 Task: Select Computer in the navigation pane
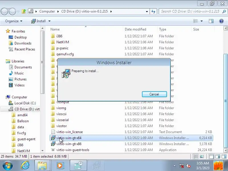(x=19, y=97)
